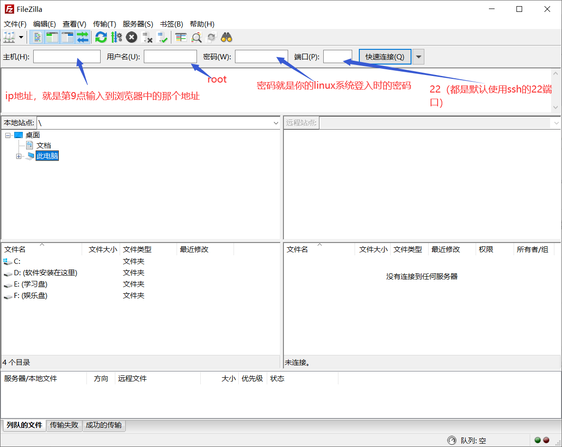The image size is (562, 447).
Task: Open the 文件(F) menu
Action: point(15,24)
